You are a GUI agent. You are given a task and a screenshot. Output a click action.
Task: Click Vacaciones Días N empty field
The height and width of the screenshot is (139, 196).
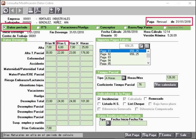[51, 91]
